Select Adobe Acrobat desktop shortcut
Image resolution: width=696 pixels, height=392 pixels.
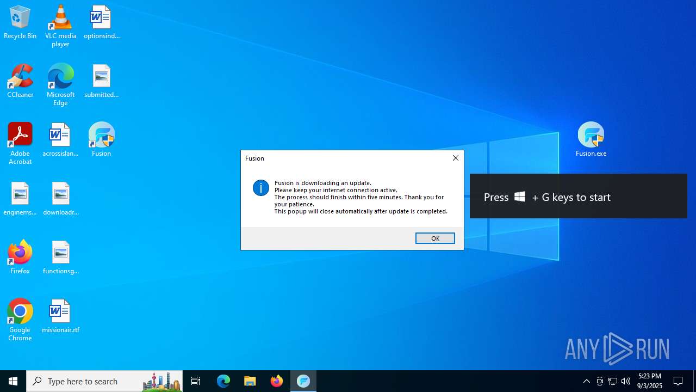click(x=20, y=144)
